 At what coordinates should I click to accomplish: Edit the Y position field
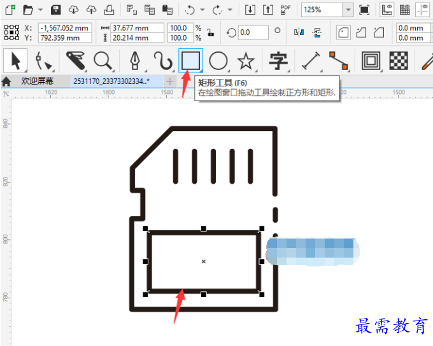tap(65, 38)
